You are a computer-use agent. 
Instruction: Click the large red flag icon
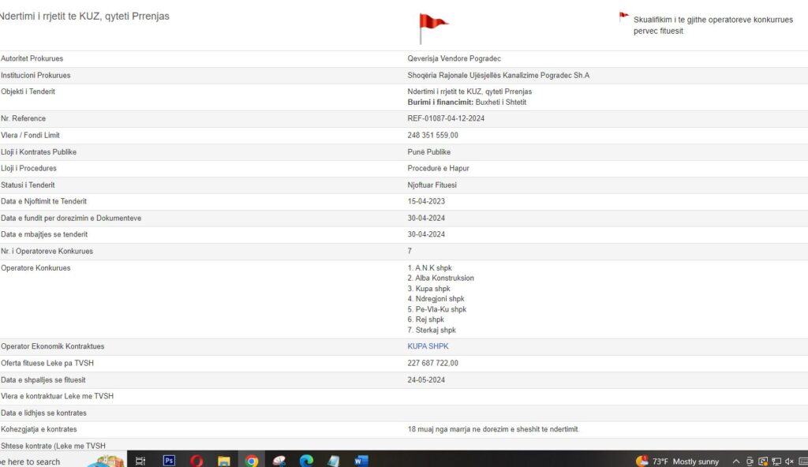[432, 26]
